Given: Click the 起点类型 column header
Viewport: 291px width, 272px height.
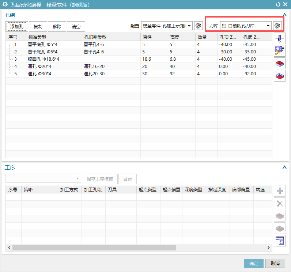Looking at the screenshot, I should click(x=148, y=189).
